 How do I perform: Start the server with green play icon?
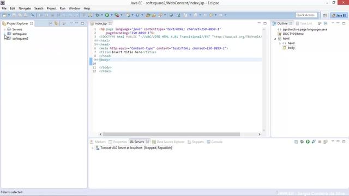(308, 142)
